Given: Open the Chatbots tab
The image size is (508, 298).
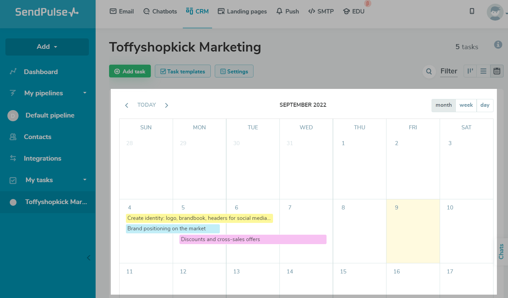Looking at the screenshot, I should tap(160, 11).
